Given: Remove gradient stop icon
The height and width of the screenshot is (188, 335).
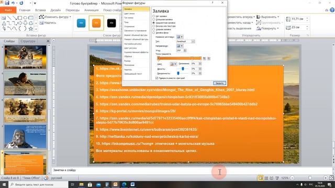Looking at the screenshot, I should pos(209,58).
